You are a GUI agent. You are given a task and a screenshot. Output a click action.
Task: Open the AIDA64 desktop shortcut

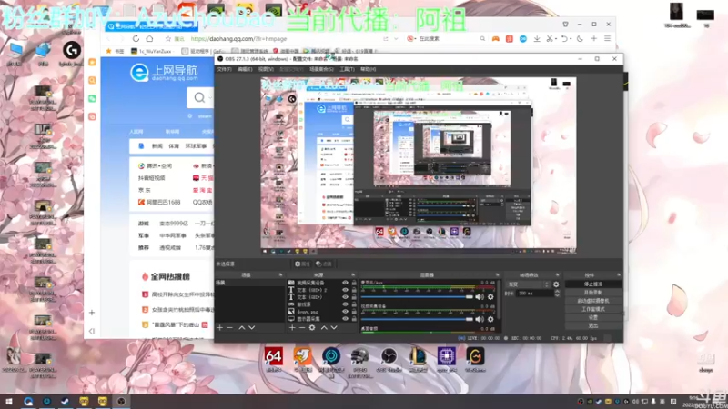click(x=274, y=359)
